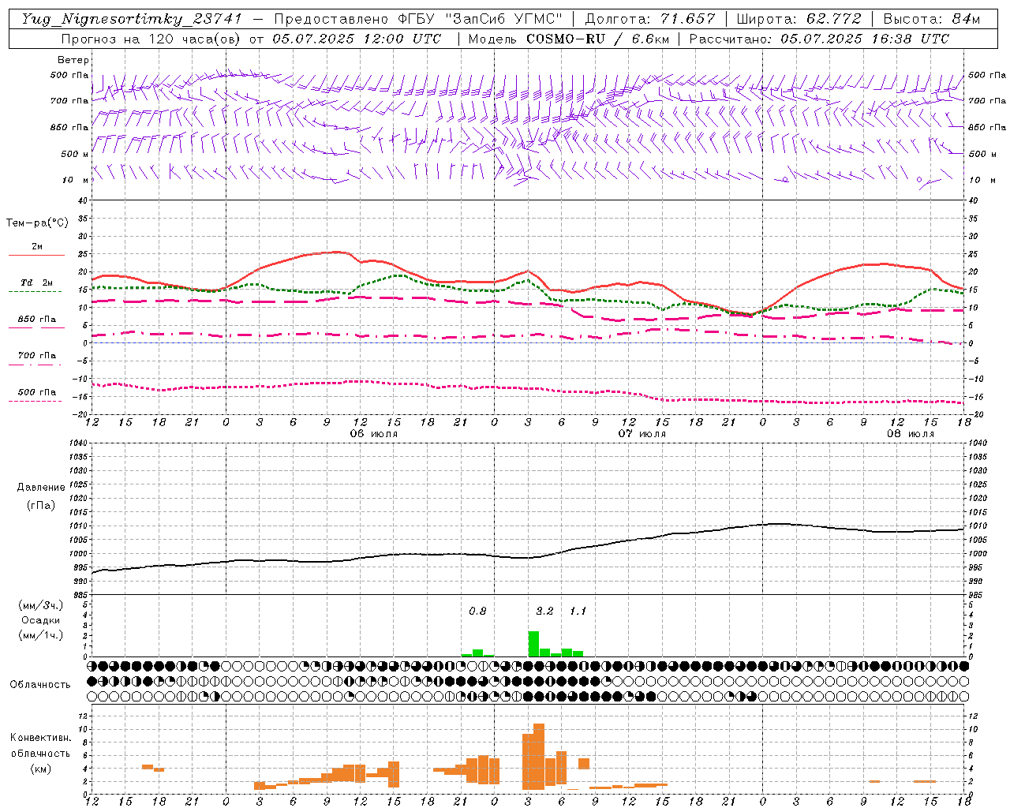Select the 0.8 precipitation total value
This screenshot has height=808, width=1010.
(477, 612)
